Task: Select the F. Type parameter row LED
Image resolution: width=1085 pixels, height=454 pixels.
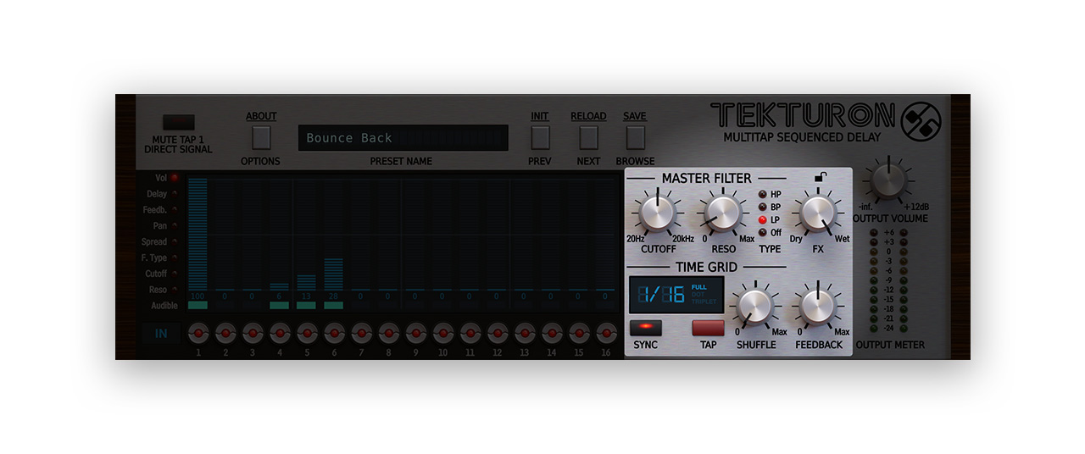Action: pos(175,257)
